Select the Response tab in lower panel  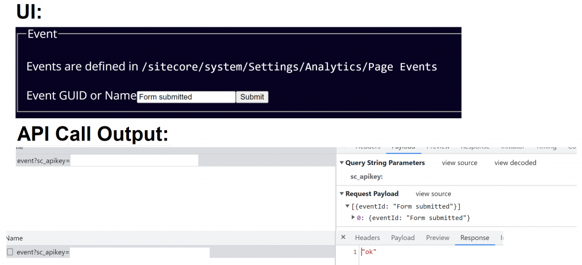(x=475, y=238)
